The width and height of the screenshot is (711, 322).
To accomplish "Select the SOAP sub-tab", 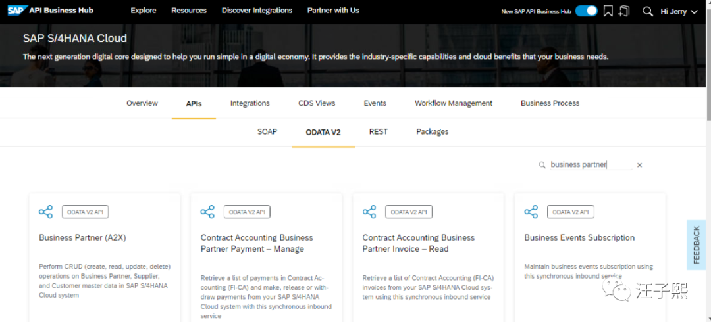I will click(x=267, y=132).
